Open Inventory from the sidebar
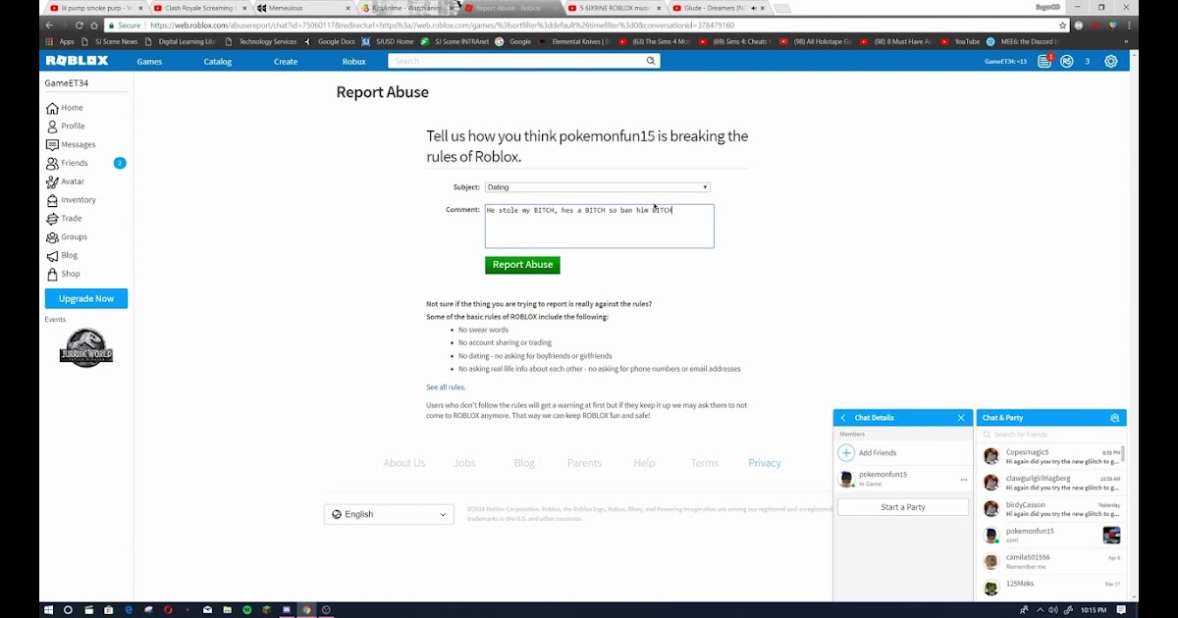The image size is (1178, 618). [x=71, y=200]
